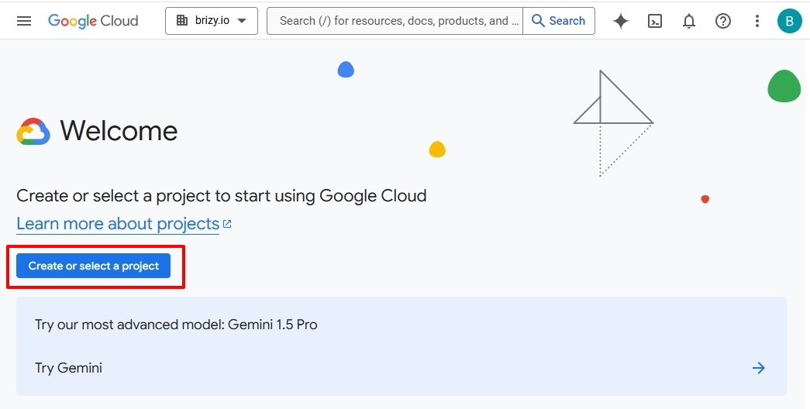810x409 pixels.
Task: Follow the Learn more about projects link
Action: pyautogui.click(x=118, y=224)
